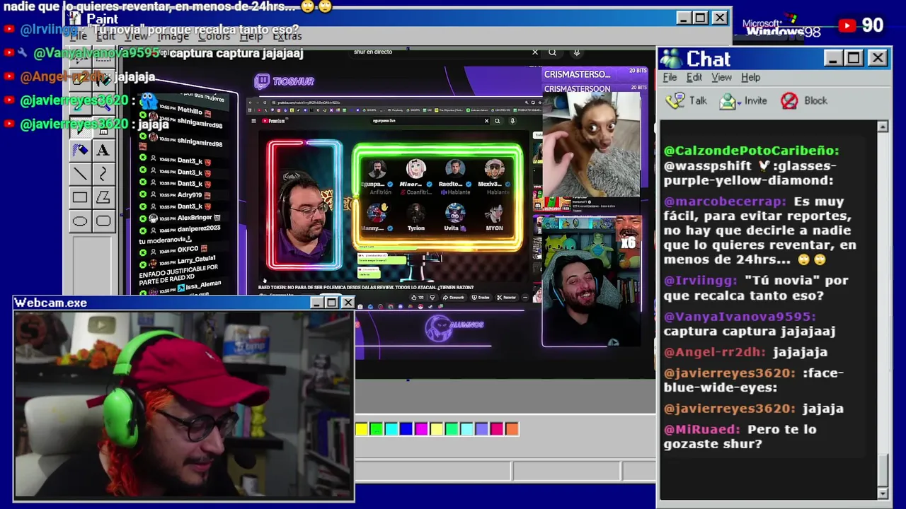
Task: Click the Invite icon in Chat toolbar
Action: coord(728,101)
